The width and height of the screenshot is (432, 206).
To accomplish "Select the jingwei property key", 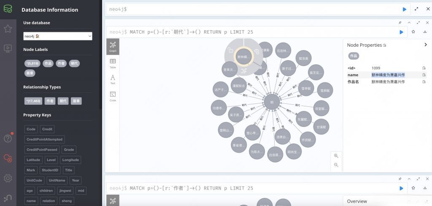I will 66,190.
